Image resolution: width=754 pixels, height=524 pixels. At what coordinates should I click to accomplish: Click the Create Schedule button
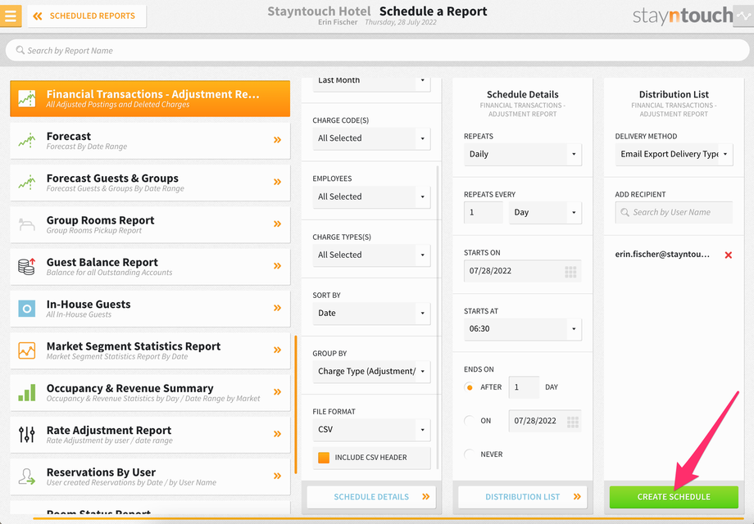click(674, 497)
